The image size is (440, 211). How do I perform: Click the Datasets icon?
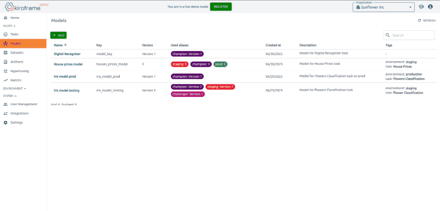[5, 52]
